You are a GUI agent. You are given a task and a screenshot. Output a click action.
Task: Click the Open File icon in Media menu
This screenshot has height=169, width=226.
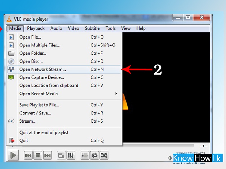point(11,37)
